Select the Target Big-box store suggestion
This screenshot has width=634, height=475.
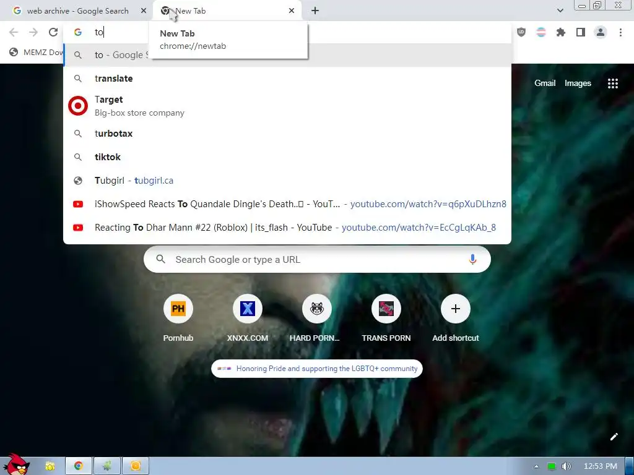[x=287, y=106]
